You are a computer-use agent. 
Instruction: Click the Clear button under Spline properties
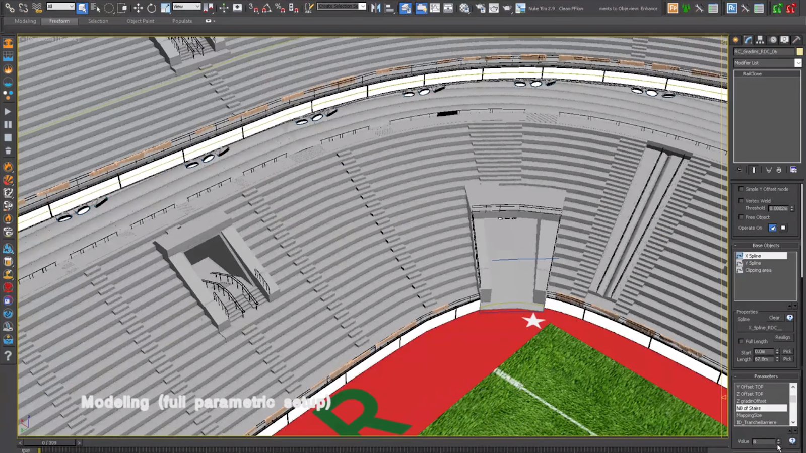(x=774, y=318)
